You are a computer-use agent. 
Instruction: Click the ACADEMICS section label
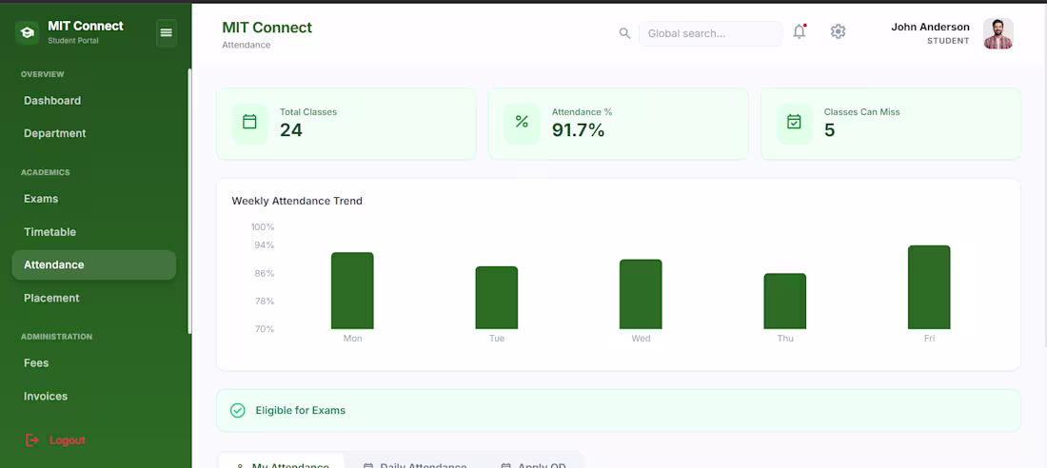(x=46, y=172)
